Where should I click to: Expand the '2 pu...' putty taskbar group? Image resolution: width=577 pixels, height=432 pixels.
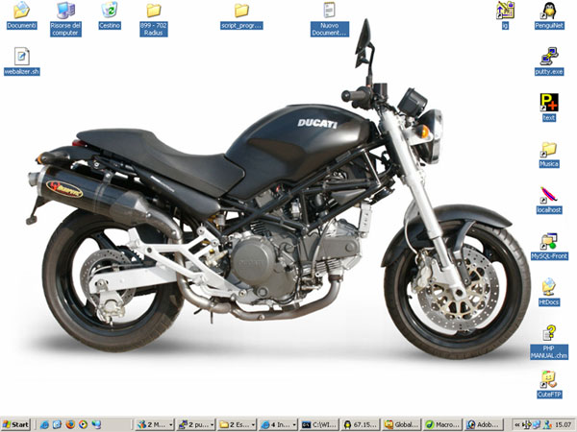coord(196,425)
